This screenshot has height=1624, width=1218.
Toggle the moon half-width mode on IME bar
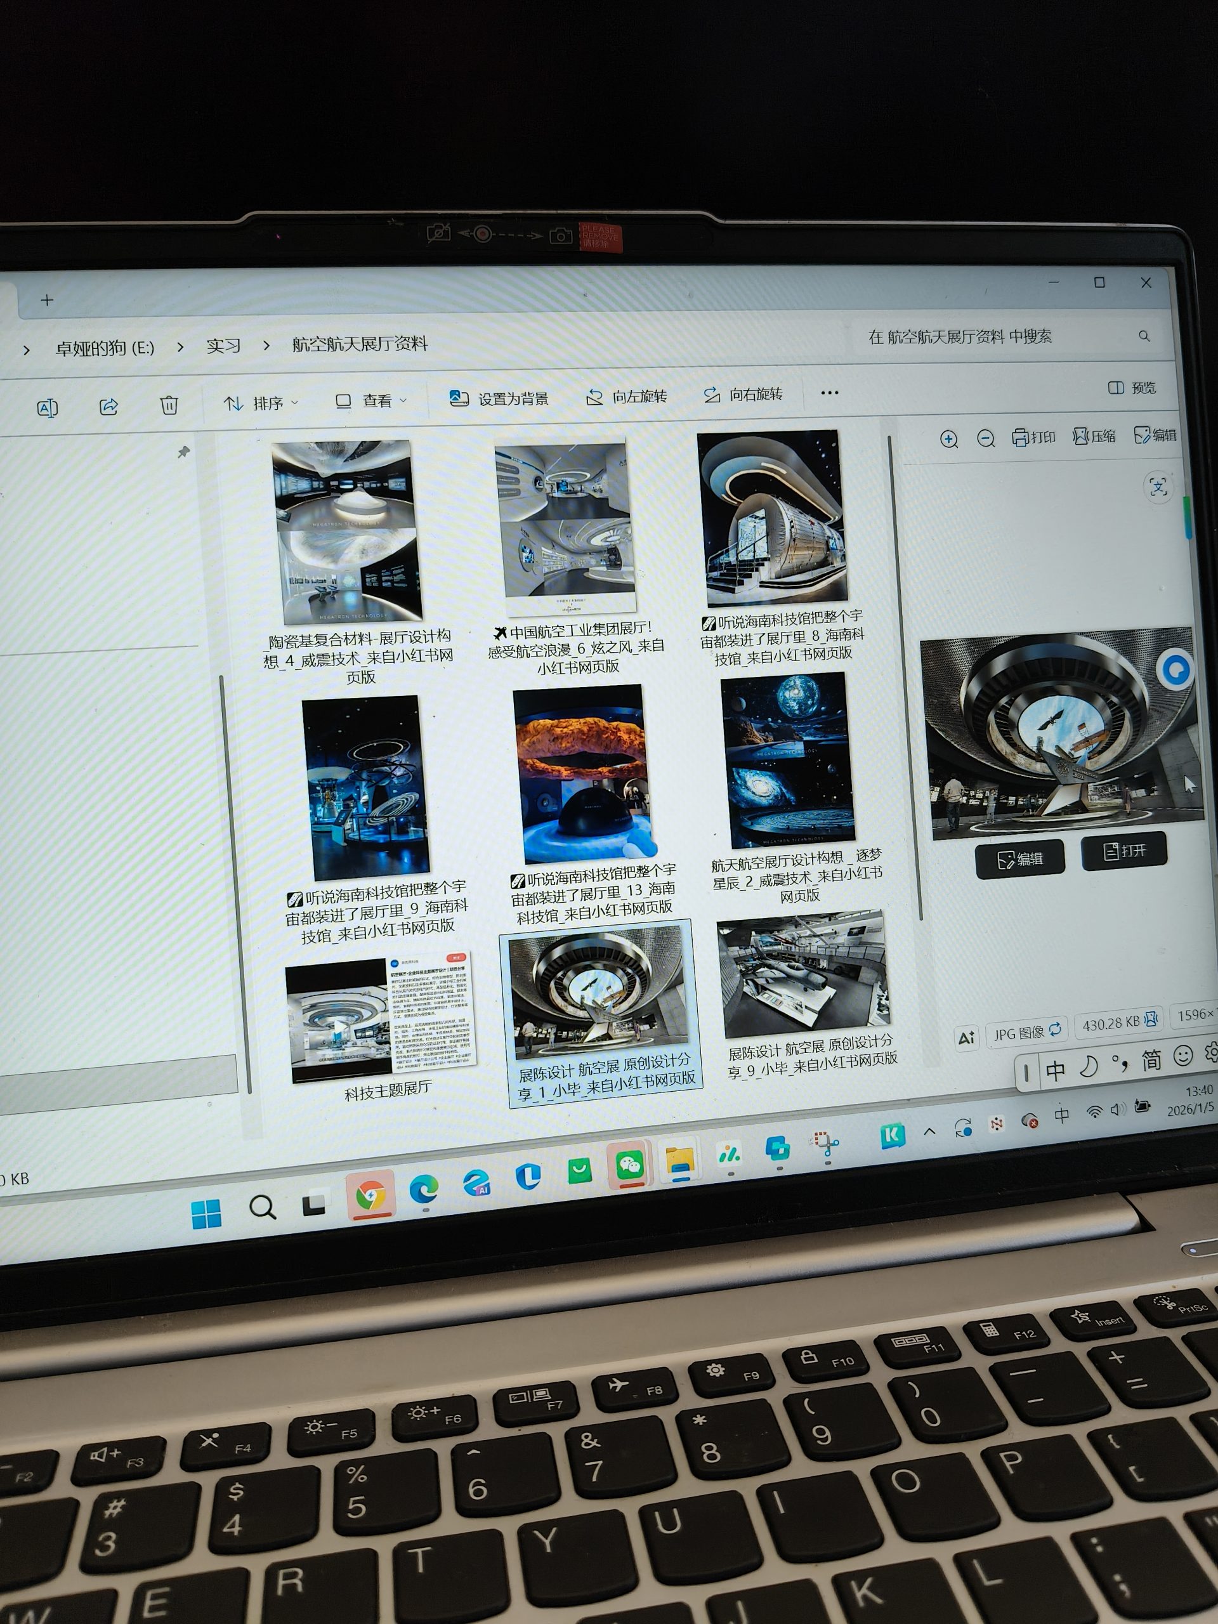pos(1088,1067)
